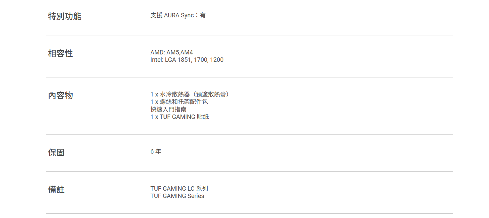Click the divider line below 備註 row
The image size is (489, 218).
249,213
